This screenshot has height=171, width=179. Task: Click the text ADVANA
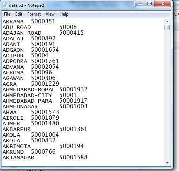[x=13, y=67]
